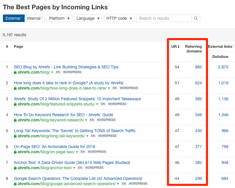This screenshot has height=188, width=235.
Task: Click the info icon next to External links
Action: 234,45
